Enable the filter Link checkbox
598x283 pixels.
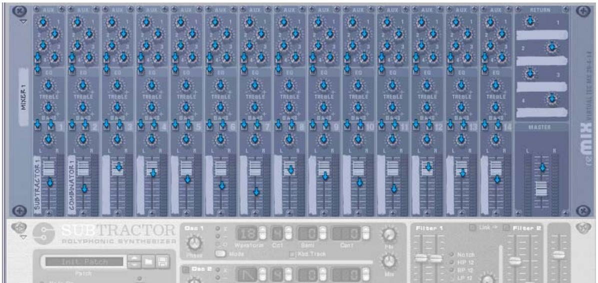(473, 228)
